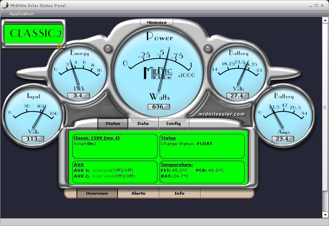Click the BAT temperature 24.7°C value
329x226 pixels.
(x=181, y=176)
